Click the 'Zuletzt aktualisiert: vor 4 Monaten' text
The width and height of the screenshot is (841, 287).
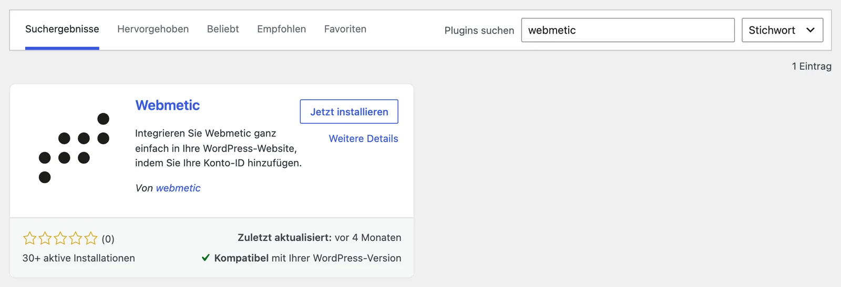(x=320, y=238)
